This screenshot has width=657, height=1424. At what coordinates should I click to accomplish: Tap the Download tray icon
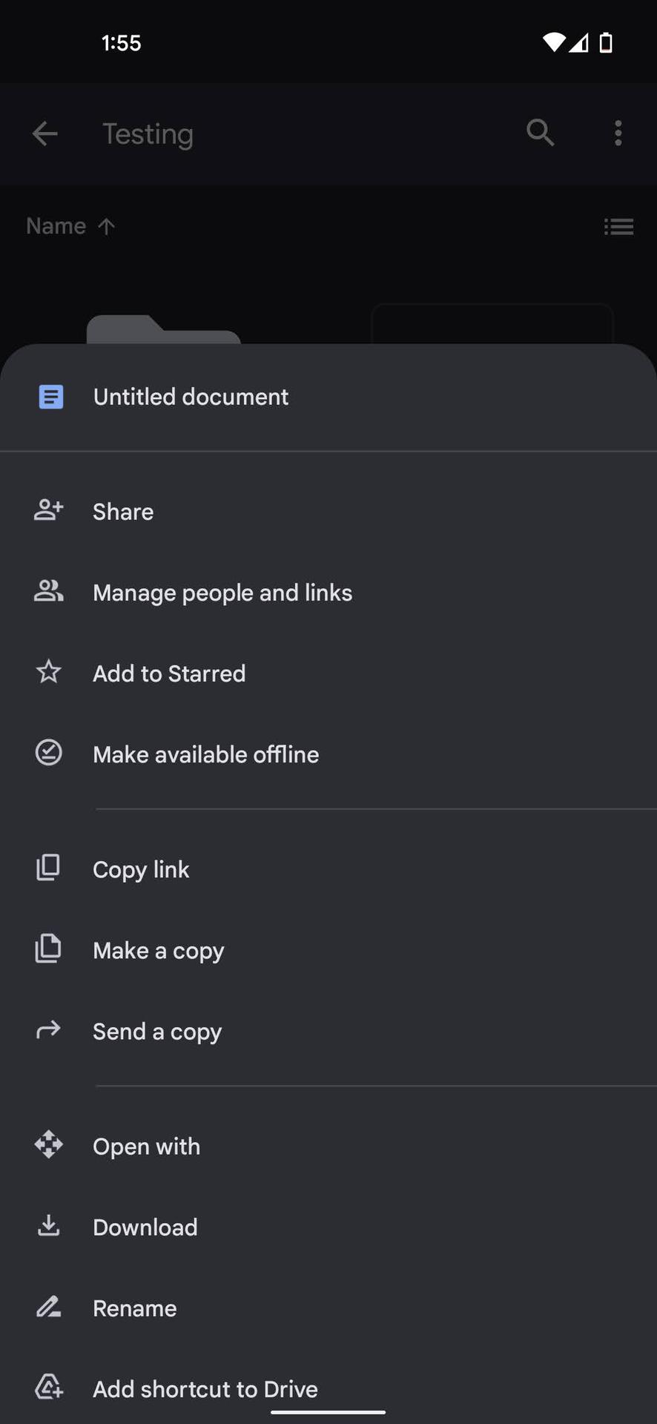click(x=49, y=1226)
